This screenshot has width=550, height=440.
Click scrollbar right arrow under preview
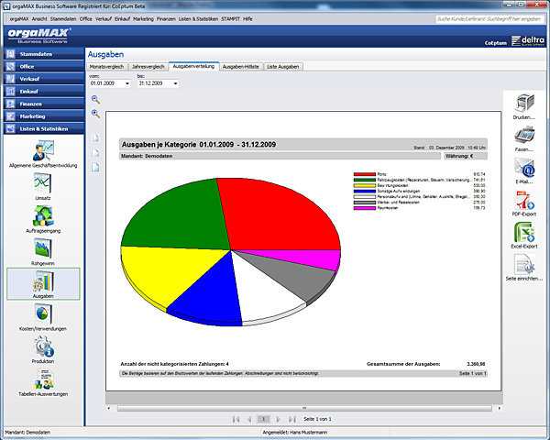(x=500, y=408)
